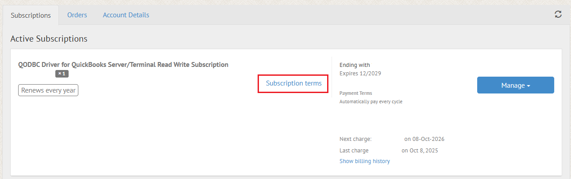Click the caret arrow on Manage button
Image resolution: width=571 pixels, height=179 pixels.
[529, 86]
